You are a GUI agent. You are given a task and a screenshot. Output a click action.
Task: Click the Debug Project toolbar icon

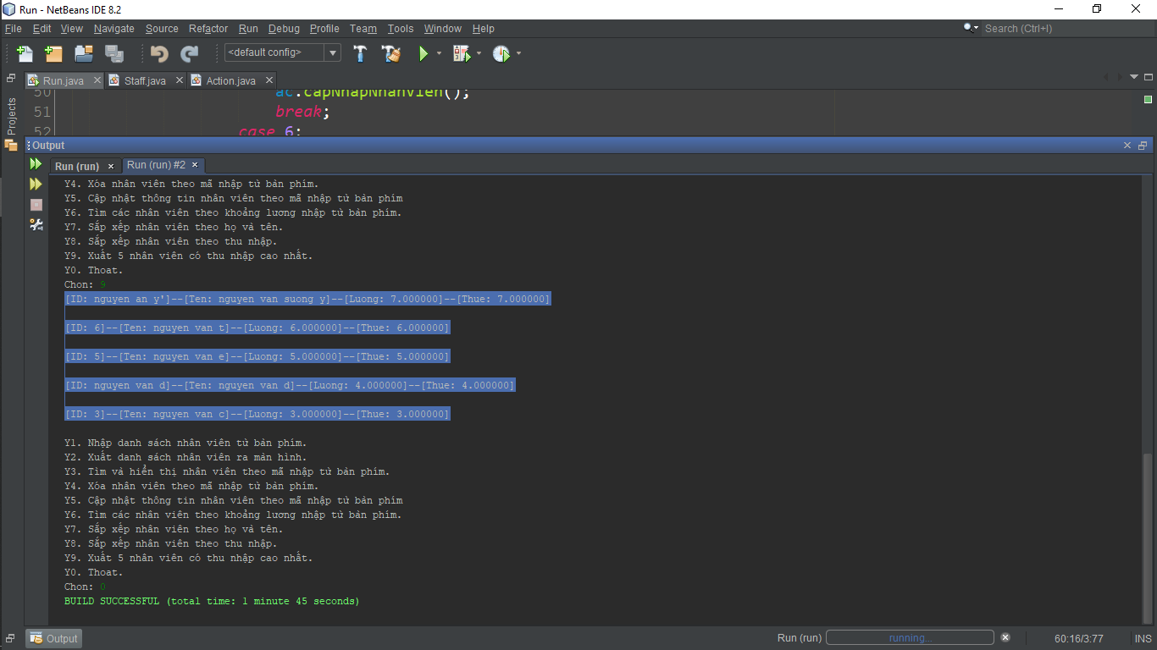coord(461,53)
